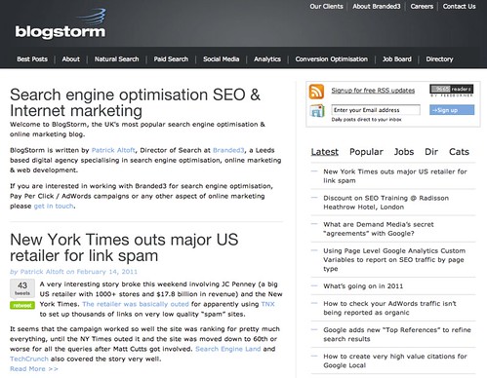Click the Enter your Email address field
The width and height of the screenshot is (487, 378).
376,110
